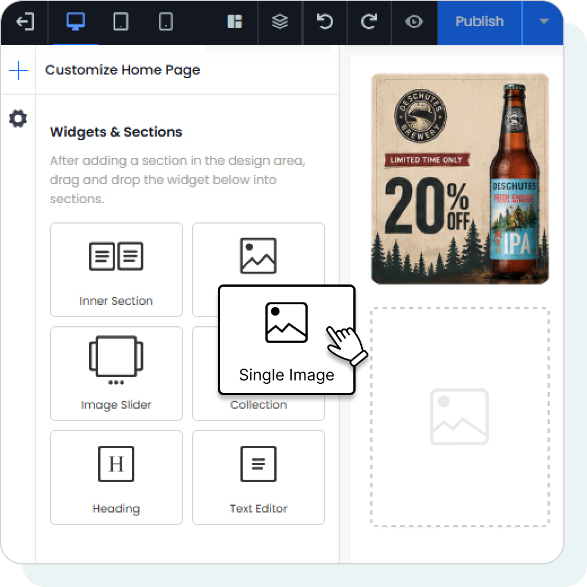Image resolution: width=587 pixels, height=587 pixels.
Task: Open the layers stack icon
Action: [279, 21]
